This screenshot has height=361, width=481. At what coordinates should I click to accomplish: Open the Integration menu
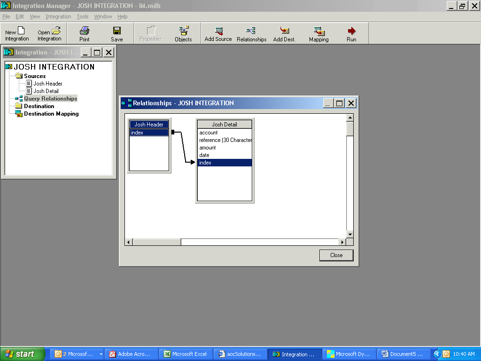58,16
